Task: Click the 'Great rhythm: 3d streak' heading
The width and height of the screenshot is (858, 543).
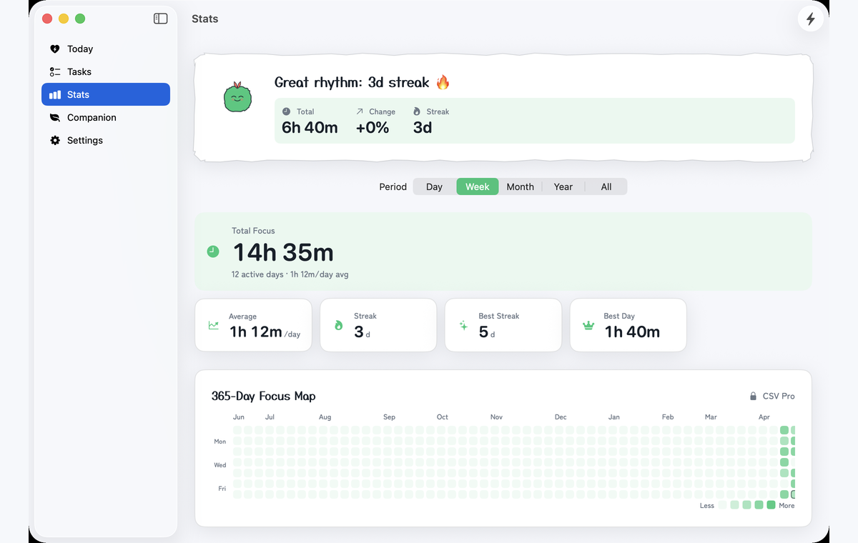Action: pos(363,82)
